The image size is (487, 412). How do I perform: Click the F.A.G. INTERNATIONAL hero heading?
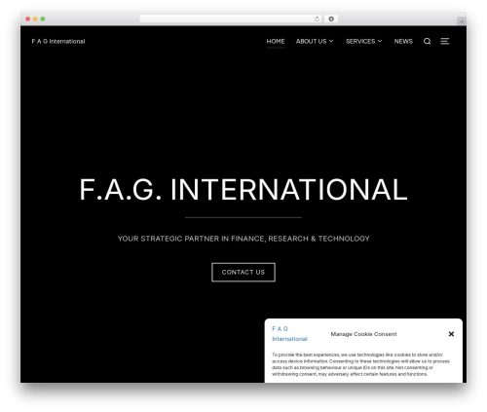pyautogui.click(x=243, y=190)
